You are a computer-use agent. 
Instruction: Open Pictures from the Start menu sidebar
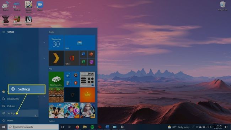pos(19,106)
